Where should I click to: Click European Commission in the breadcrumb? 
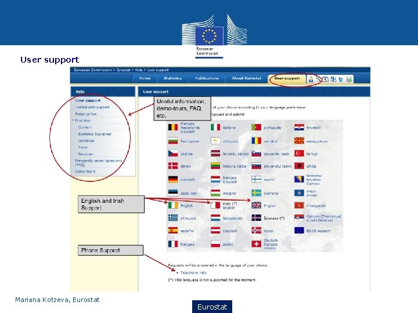click(x=93, y=70)
